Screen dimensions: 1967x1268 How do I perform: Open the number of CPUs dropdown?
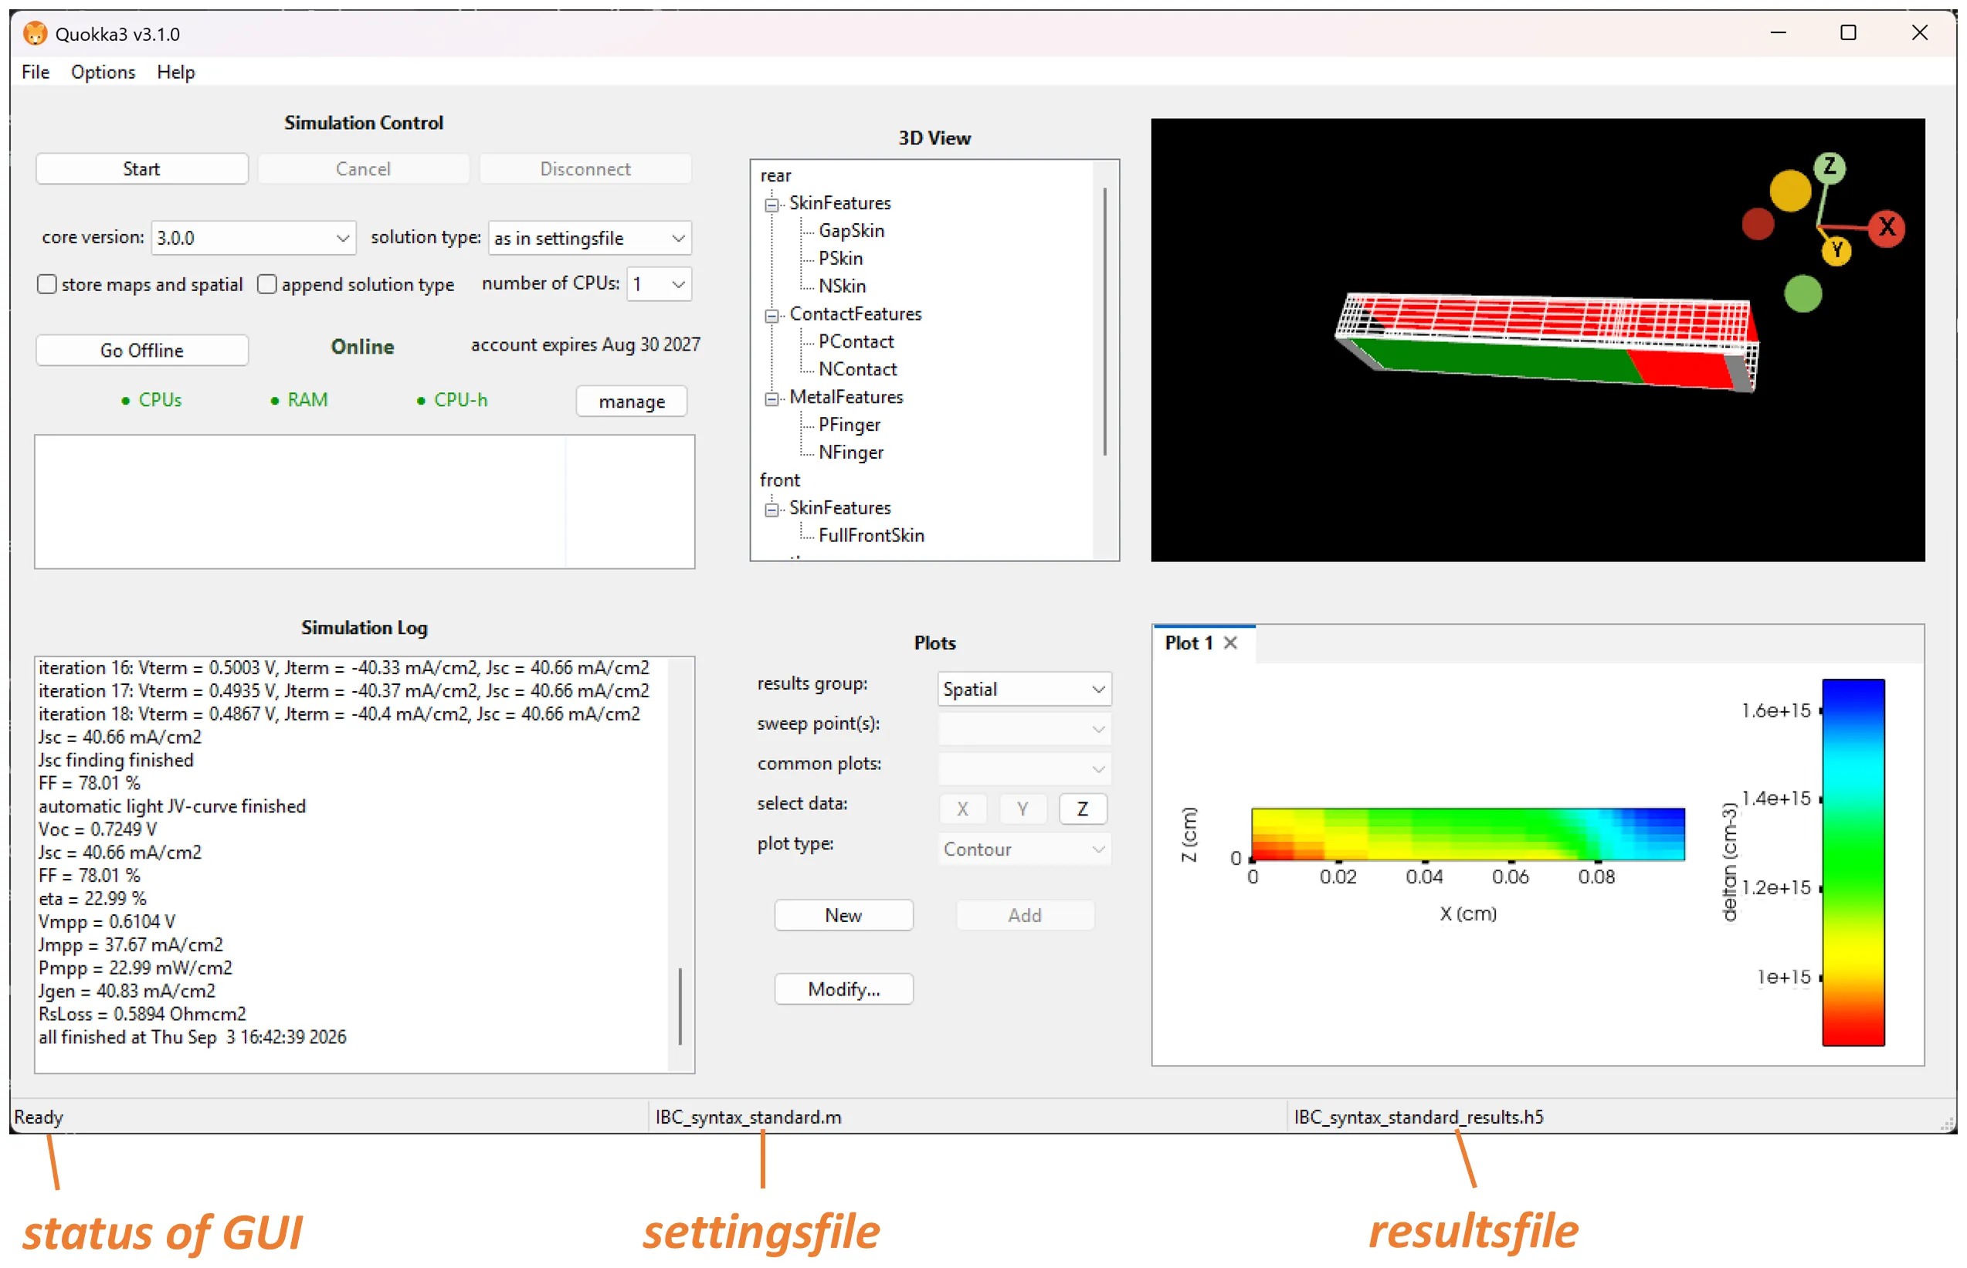(x=659, y=284)
